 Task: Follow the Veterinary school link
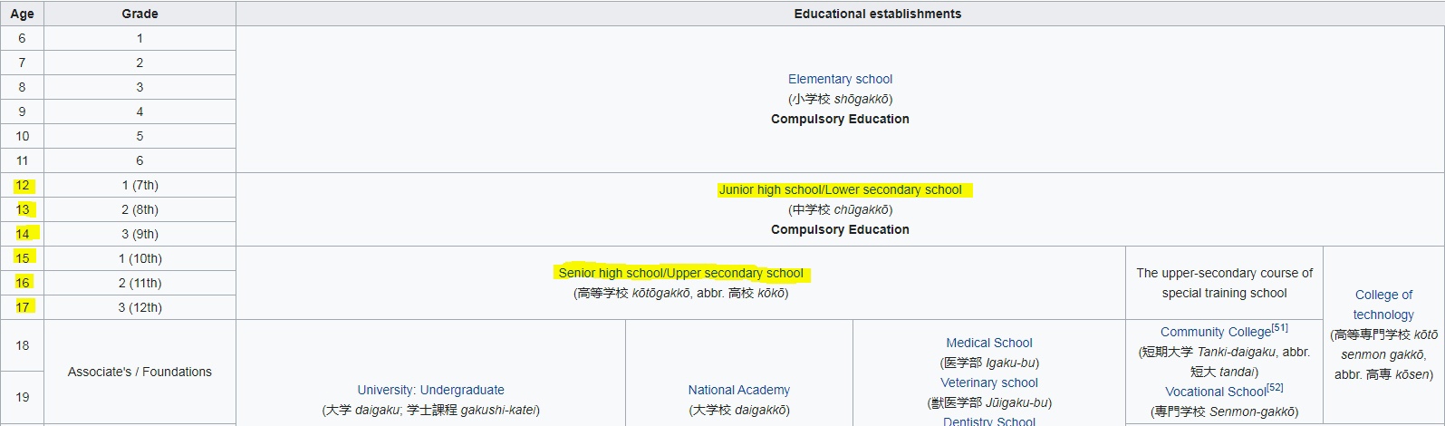click(x=988, y=382)
